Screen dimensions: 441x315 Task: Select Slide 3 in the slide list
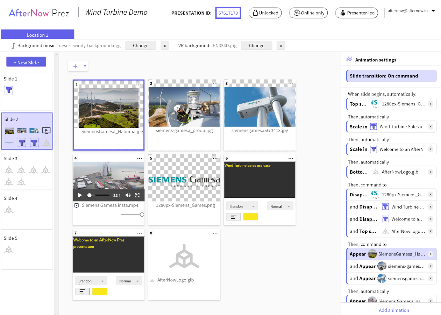click(27, 171)
